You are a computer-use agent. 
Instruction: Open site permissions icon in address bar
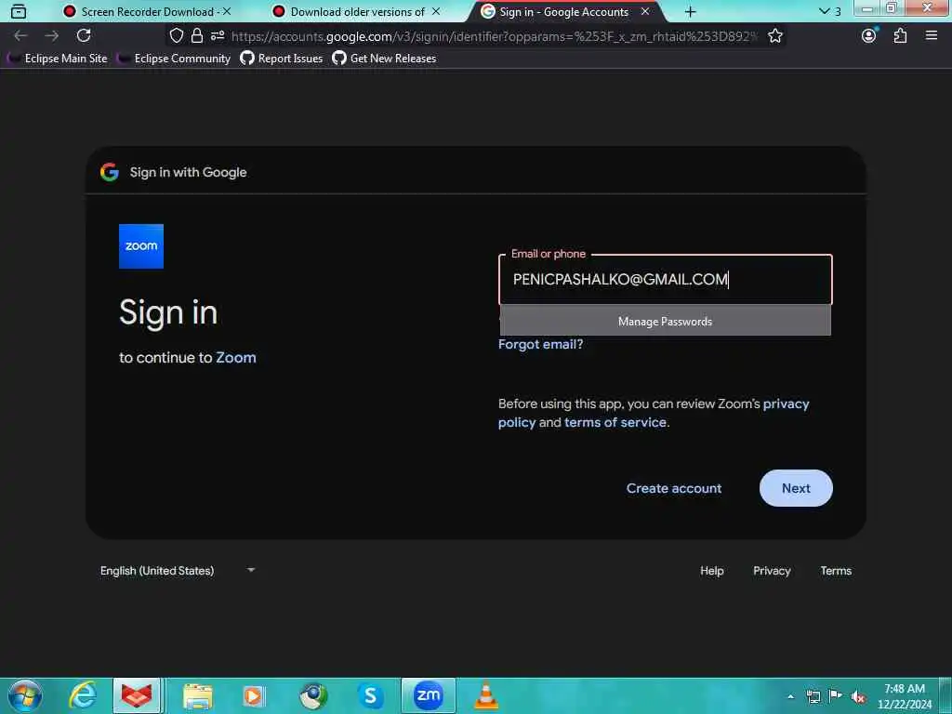218,36
